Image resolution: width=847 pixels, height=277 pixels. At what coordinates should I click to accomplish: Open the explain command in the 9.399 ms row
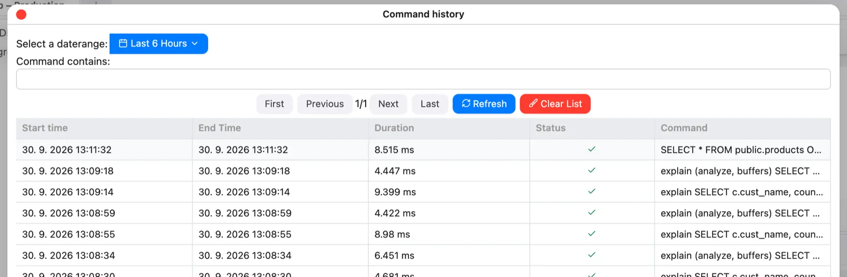pyautogui.click(x=742, y=192)
